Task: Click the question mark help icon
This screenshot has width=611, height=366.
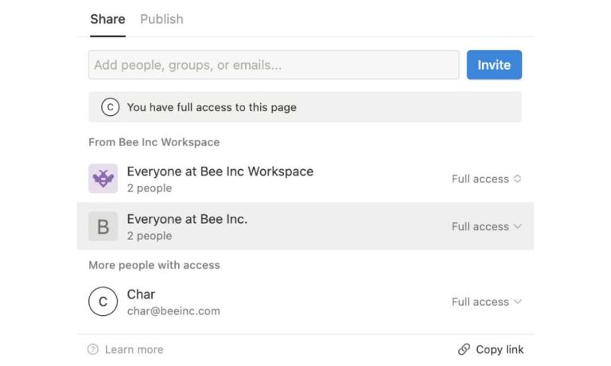Action: point(93,349)
